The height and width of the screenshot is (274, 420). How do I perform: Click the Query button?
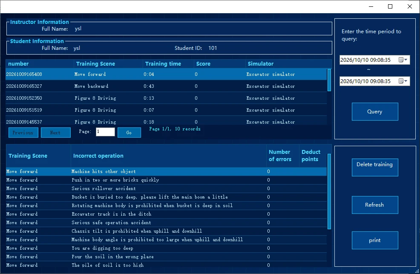point(375,112)
